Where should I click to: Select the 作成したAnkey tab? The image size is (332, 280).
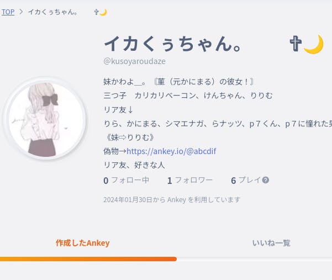[x=82, y=243]
